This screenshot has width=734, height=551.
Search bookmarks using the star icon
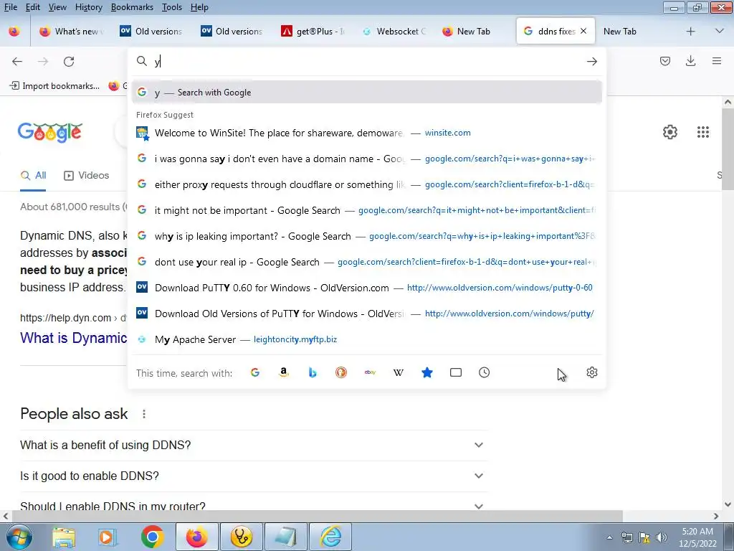(427, 372)
